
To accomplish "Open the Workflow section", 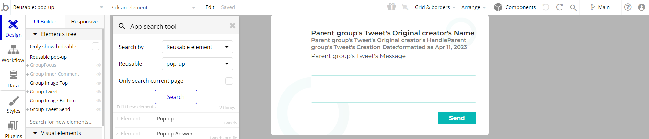I will tap(13, 53).
